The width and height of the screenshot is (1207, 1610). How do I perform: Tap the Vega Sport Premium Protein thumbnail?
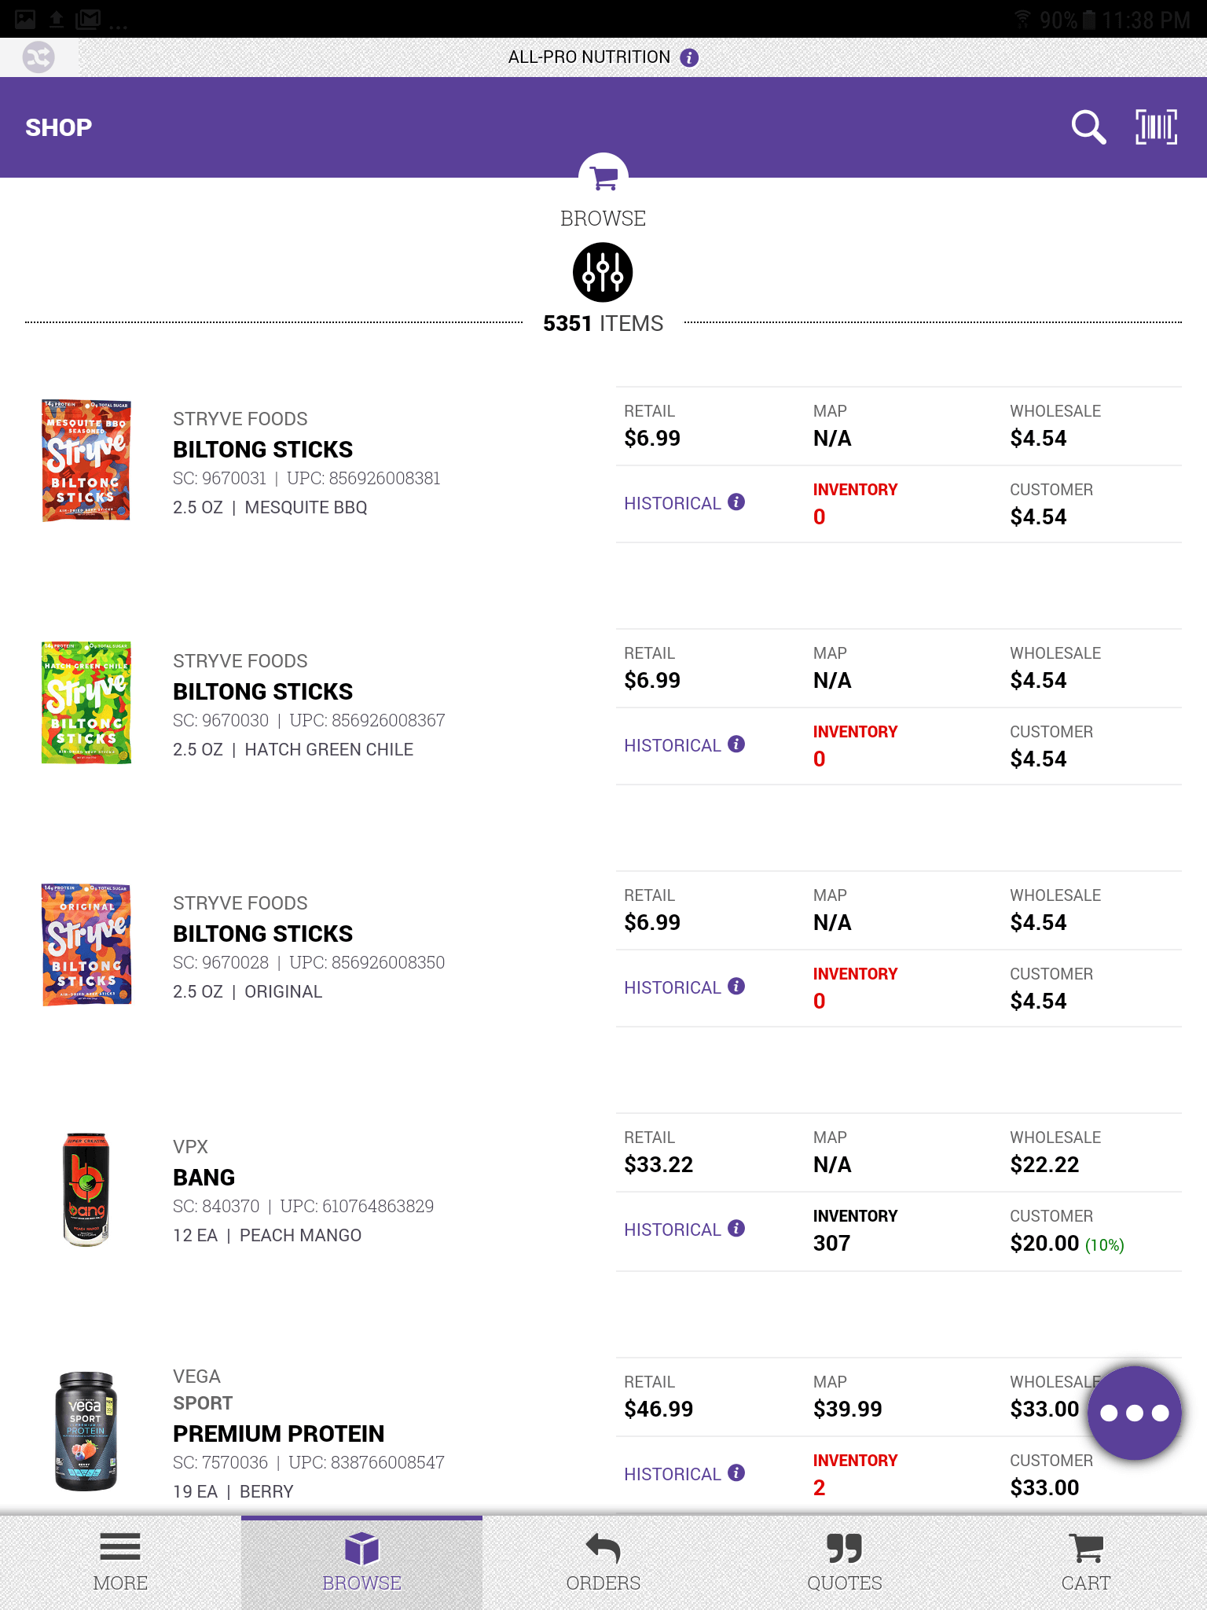click(x=86, y=1431)
